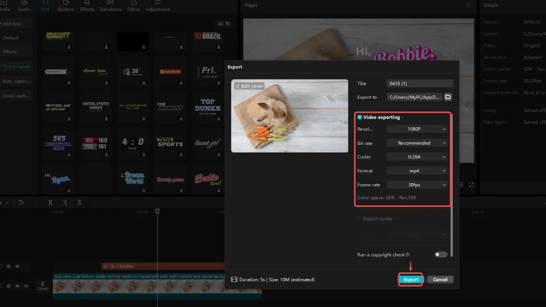Viewport: 546px width, 307px height.
Task: Open the Resolution dropdown showing 1080P
Action: (417, 129)
